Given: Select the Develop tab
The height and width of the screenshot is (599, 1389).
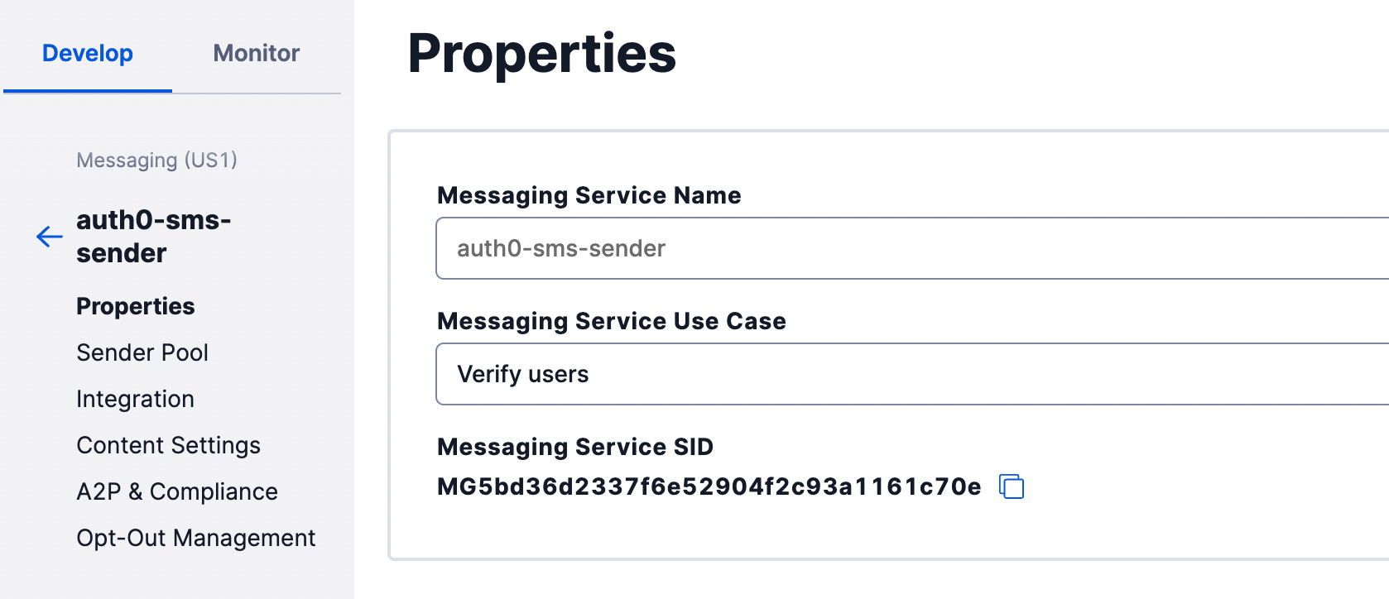Looking at the screenshot, I should point(87,53).
